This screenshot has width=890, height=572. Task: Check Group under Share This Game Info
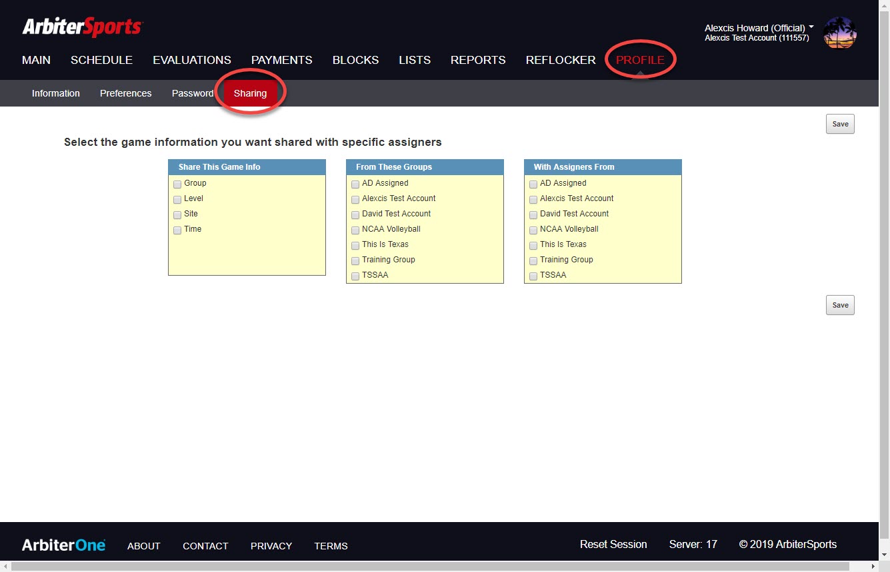(x=177, y=184)
